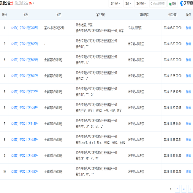Click the Tianyancha logo icon
193x193 pixels.
point(182,4)
